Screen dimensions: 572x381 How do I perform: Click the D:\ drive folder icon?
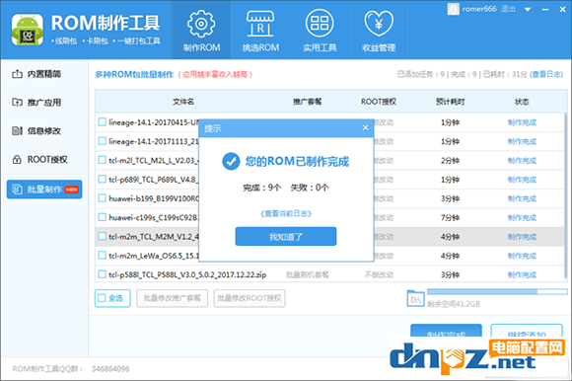tap(415, 298)
